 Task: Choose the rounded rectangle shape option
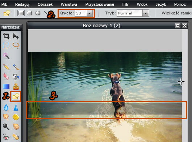tap(29, 13)
